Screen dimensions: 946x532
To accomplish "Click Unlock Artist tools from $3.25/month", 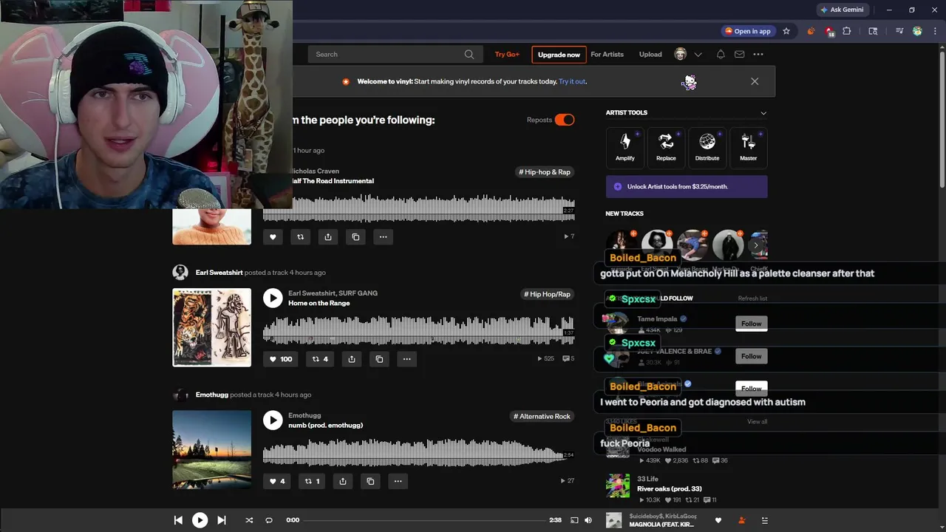I will point(687,187).
